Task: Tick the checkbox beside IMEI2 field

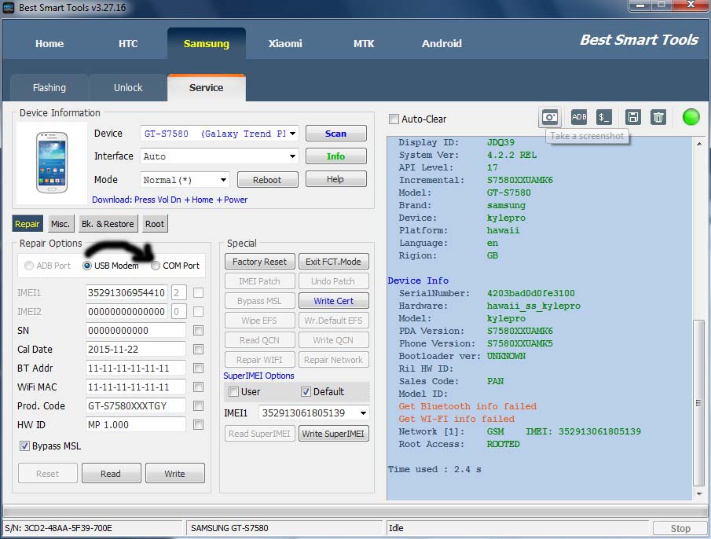Action: click(198, 312)
